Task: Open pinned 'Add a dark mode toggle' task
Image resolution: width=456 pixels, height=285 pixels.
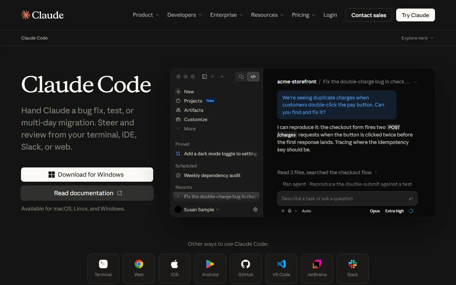Action: tap(217, 154)
